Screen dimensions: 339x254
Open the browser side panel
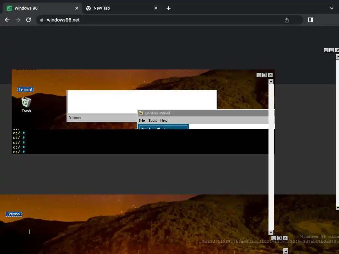[311, 20]
